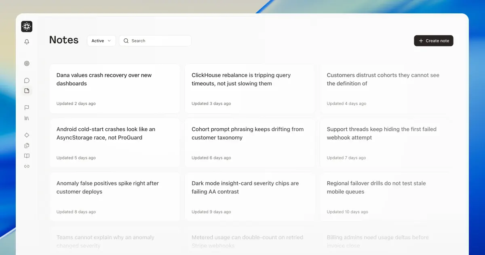Open note 'Billing admins need usage deltas'
This screenshot has height=255, width=485.
385,241
